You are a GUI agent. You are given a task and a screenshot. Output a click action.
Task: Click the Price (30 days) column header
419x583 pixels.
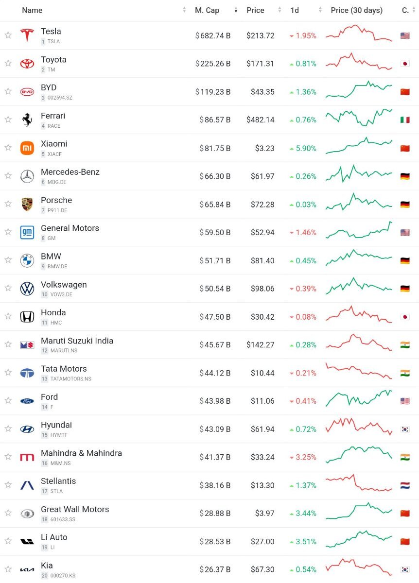356,10
